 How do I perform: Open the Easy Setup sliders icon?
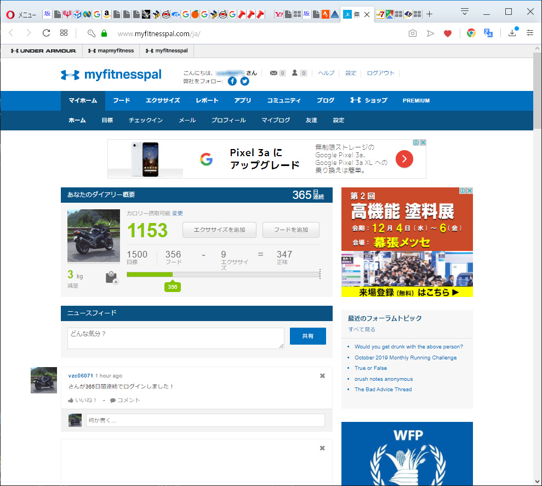(530, 33)
